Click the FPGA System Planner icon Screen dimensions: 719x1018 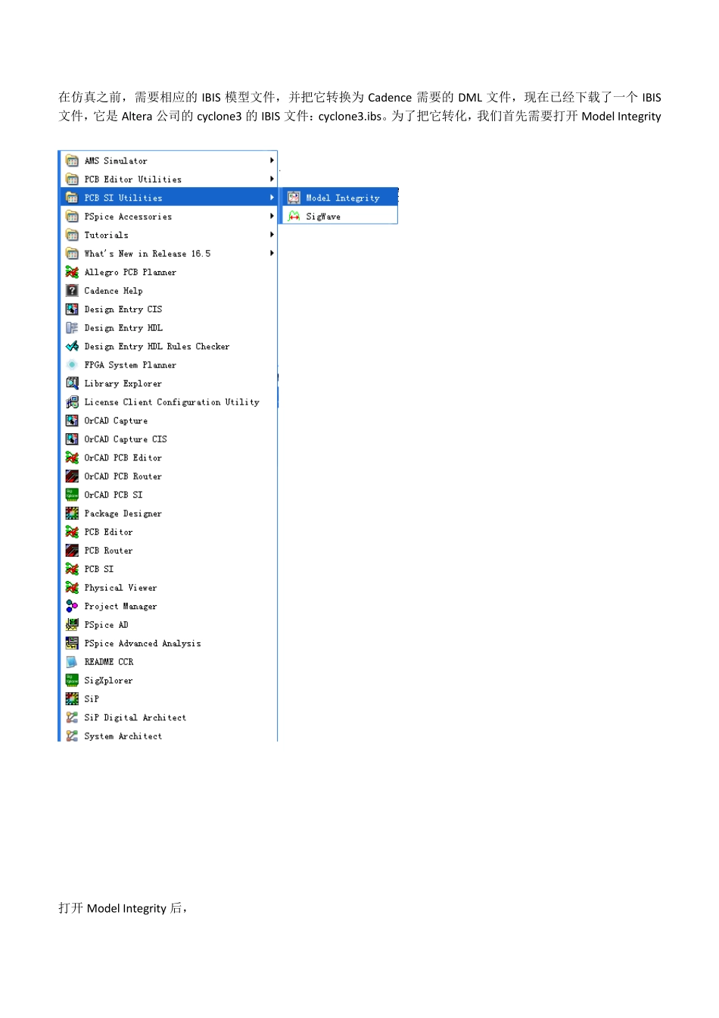click(72, 365)
